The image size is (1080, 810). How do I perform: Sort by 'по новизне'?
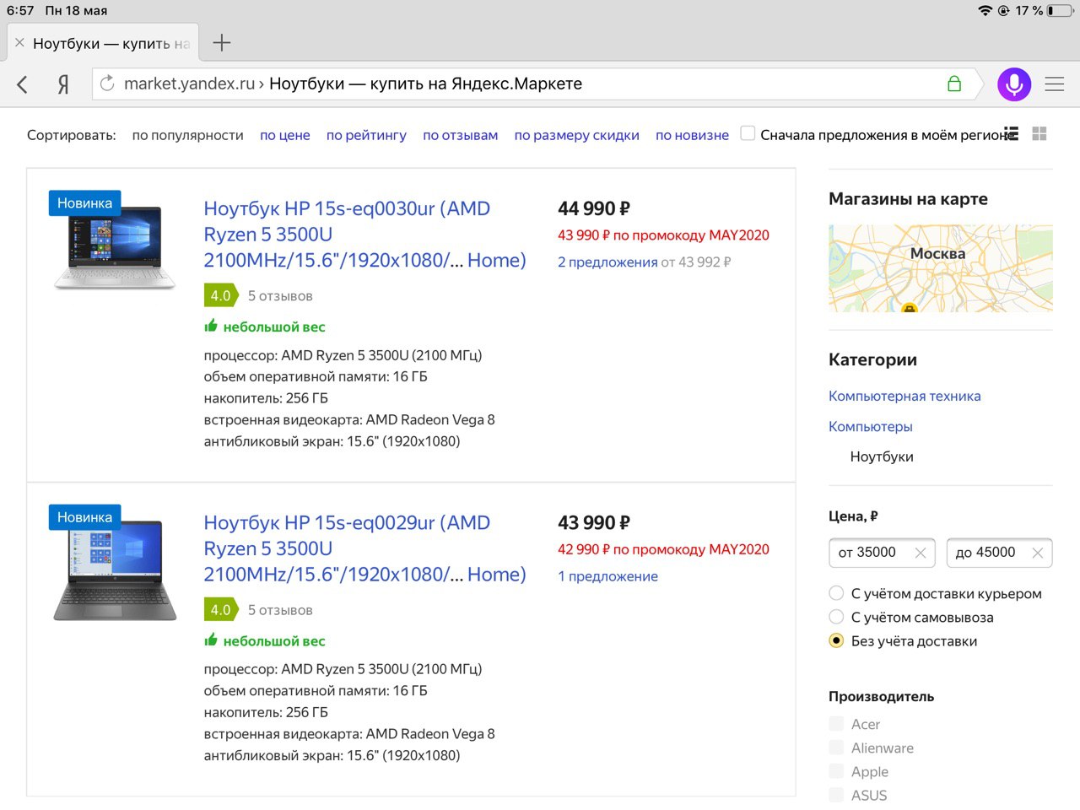(x=692, y=135)
